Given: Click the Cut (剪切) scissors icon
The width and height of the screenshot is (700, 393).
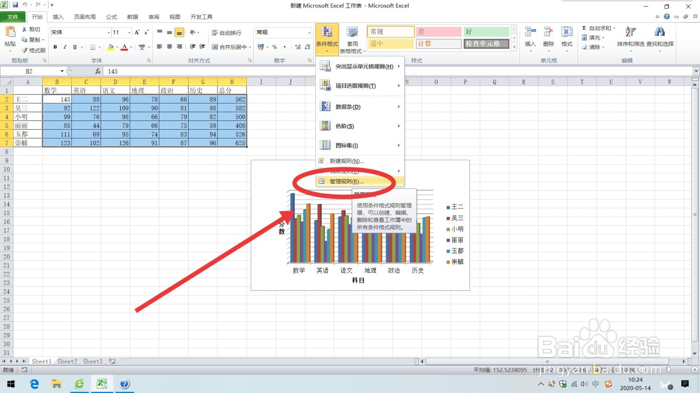Looking at the screenshot, I should [x=24, y=29].
